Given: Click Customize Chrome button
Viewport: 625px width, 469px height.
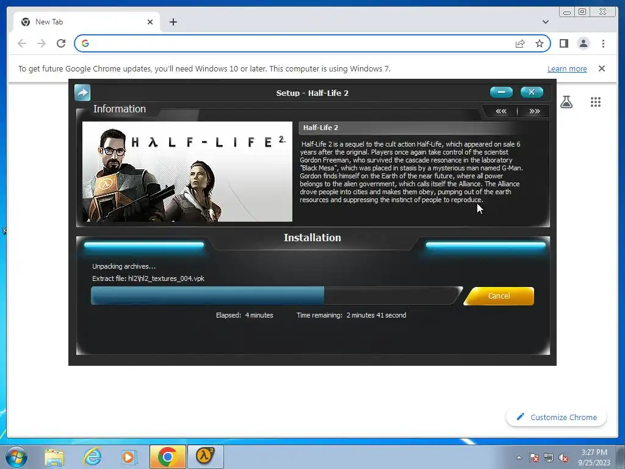Looking at the screenshot, I should (557, 417).
